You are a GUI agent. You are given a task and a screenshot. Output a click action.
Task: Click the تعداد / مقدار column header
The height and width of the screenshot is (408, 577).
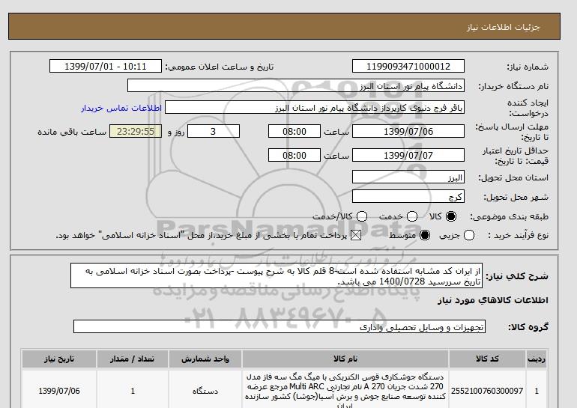tap(133, 359)
